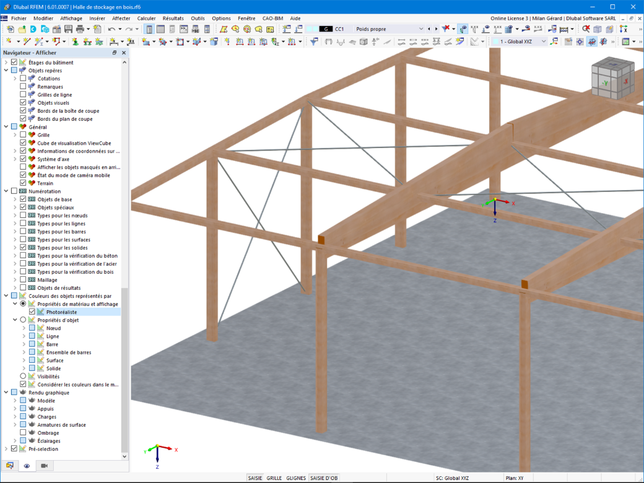Click the black G load case color swatch
Image resolution: width=644 pixels, height=483 pixels.
[326, 29]
